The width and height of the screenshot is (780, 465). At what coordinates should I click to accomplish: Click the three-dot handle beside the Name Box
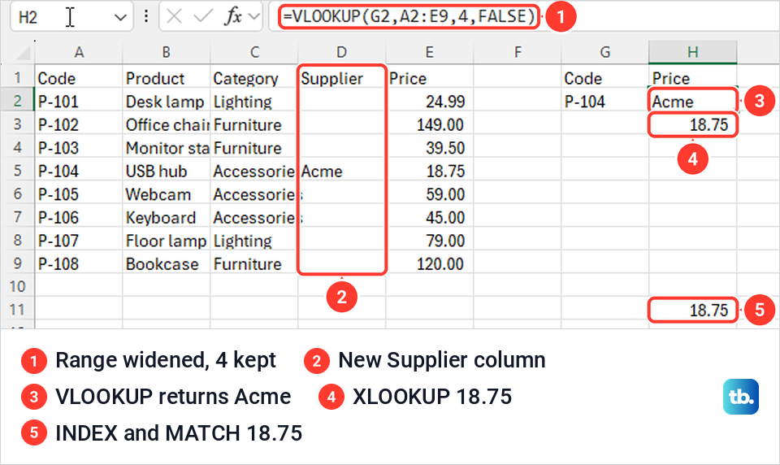coord(145,16)
